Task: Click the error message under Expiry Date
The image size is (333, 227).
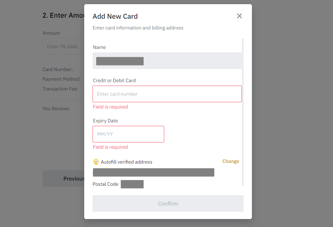Action: 110,147
